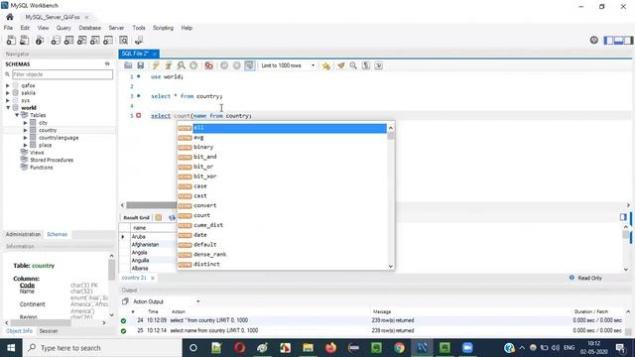The image size is (635, 357).
Task: Click the reconnect to DBMS icon
Action: coord(139,40)
